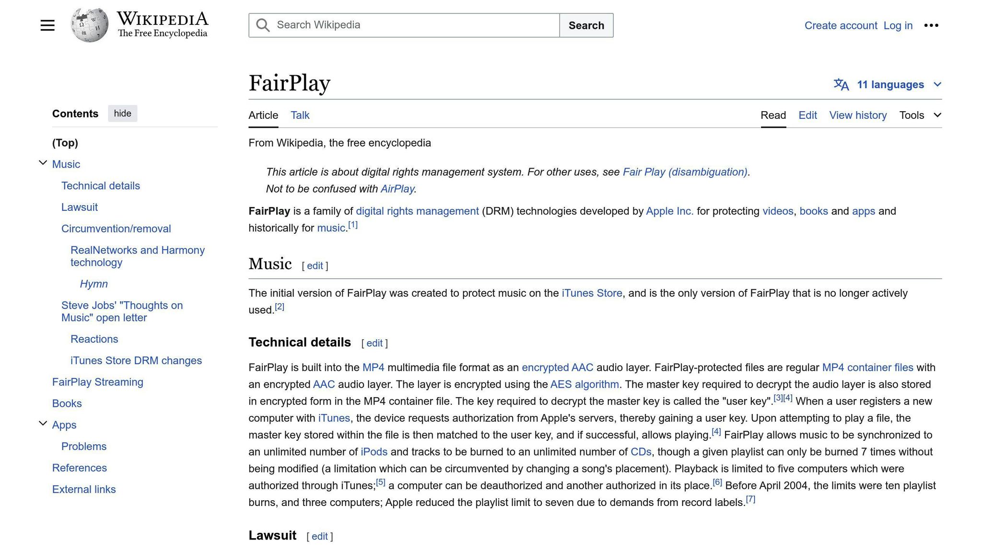Screen dimensions: 982x552
Task: Go to Music in contents sidebar
Action: 66,164
